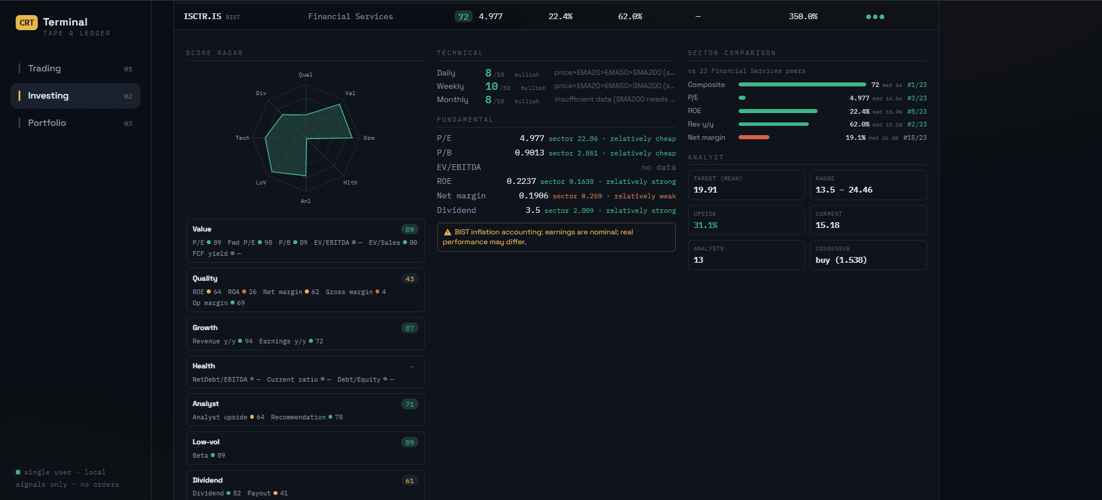Viewport: 1102px width, 500px height.
Task: Click the Quality score badge 43
Action: click(x=410, y=279)
